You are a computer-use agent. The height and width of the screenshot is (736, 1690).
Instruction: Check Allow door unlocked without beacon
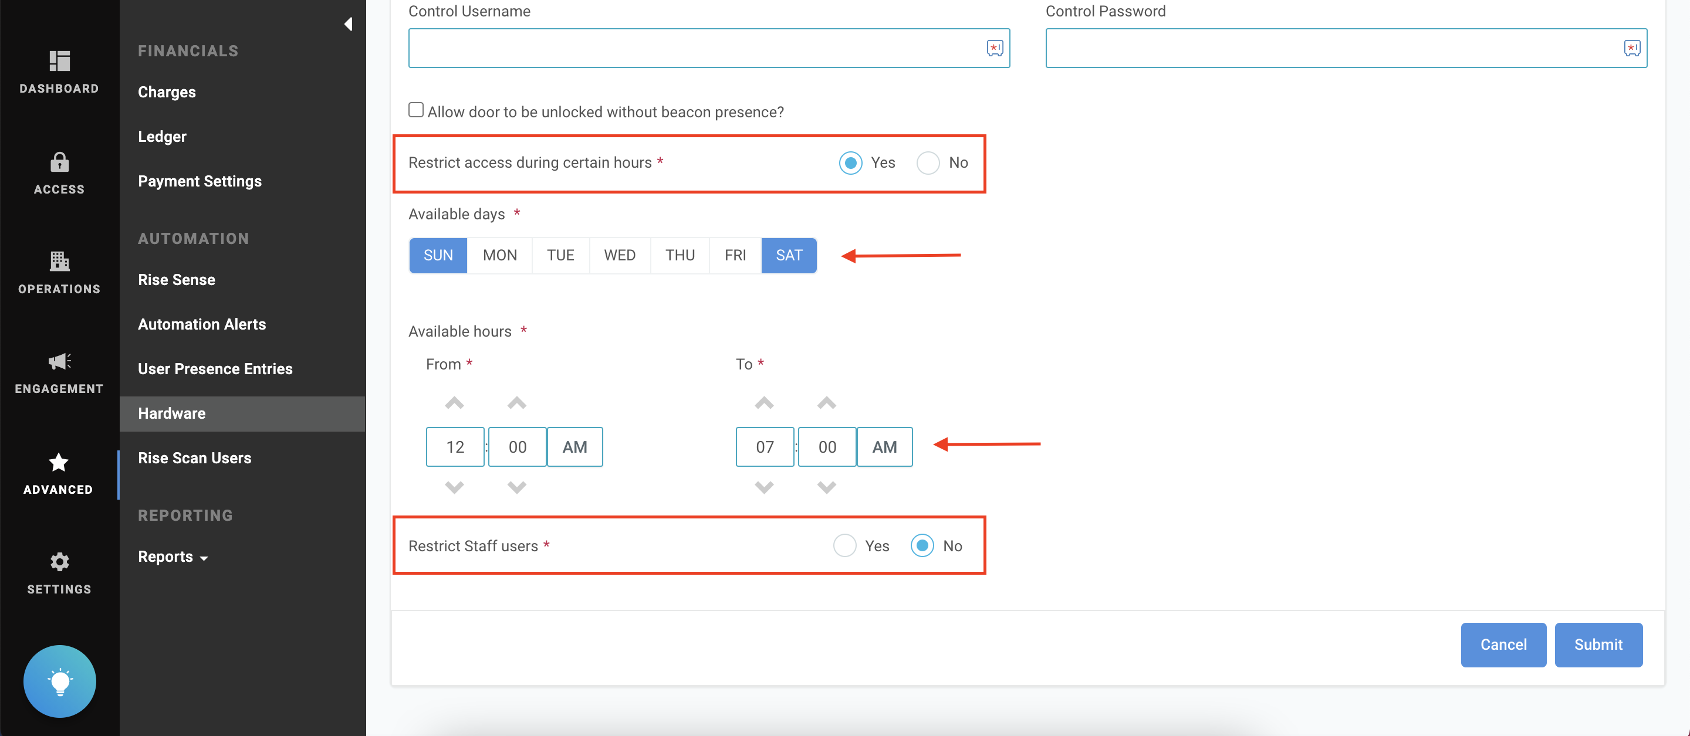(416, 110)
